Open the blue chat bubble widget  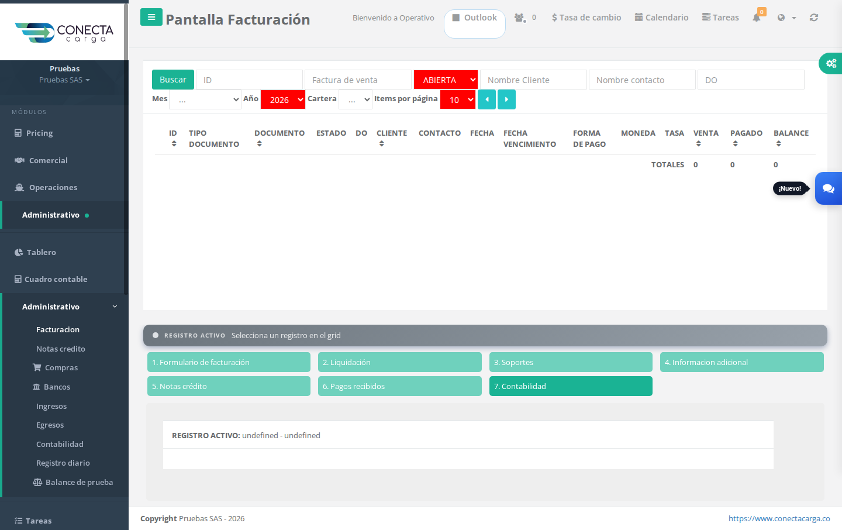click(829, 188)
